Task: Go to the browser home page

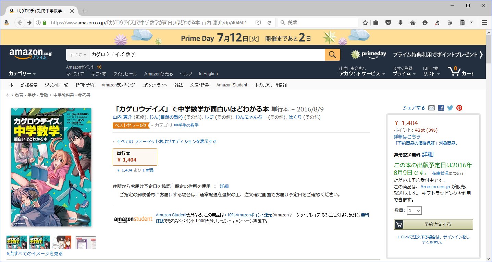Action: pyautogui.click(x=413, y=23)
